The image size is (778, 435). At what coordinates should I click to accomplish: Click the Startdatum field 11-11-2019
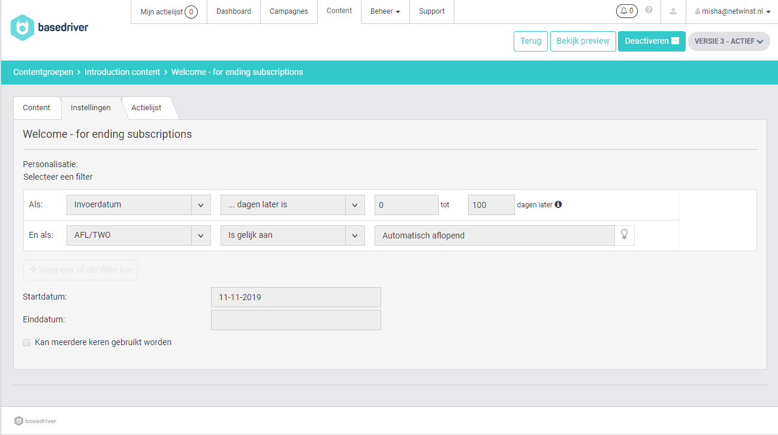pos(296,297)
